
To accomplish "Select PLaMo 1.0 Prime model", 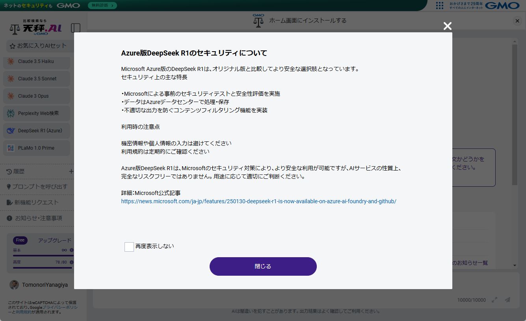I will pyautogui.click(x=36, y=148).
